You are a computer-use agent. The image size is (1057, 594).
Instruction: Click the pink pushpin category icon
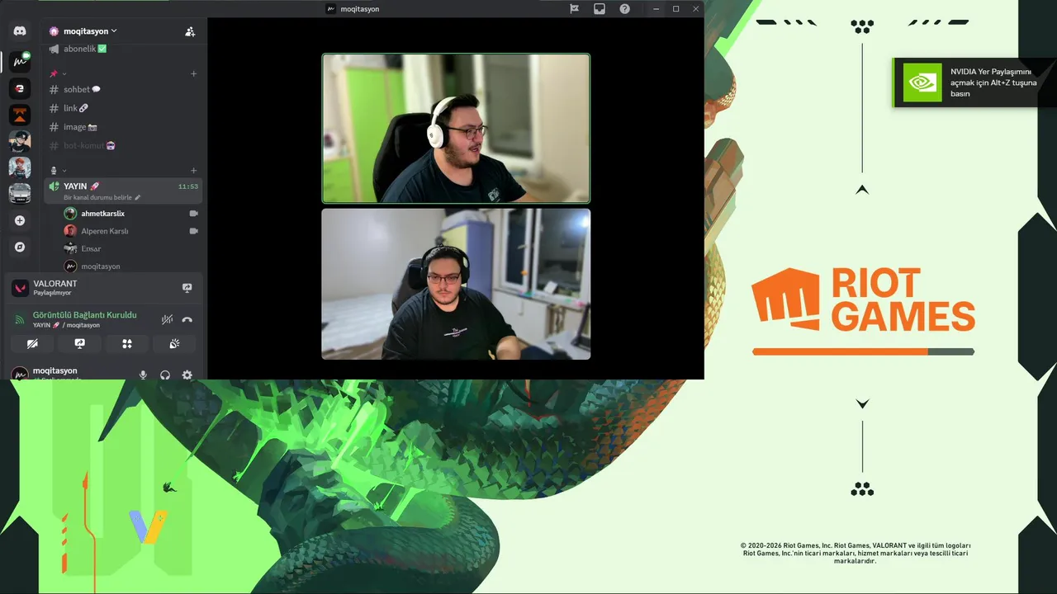54,73
